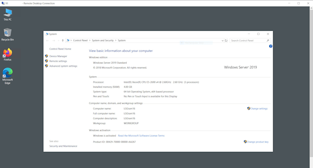Viewport: 313px width, 168px height.
Task: Go forward using the forward arrow
Action: pos(53,41)
